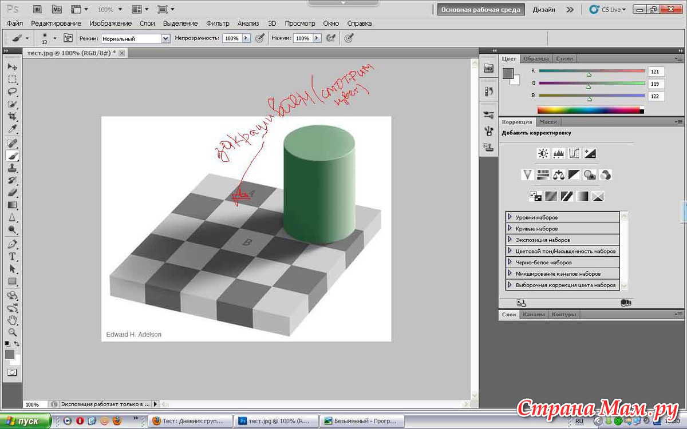The height and width of the screenshot is (429, 687).
Task: Open the Фильтр menu
Action: [218, 23]
